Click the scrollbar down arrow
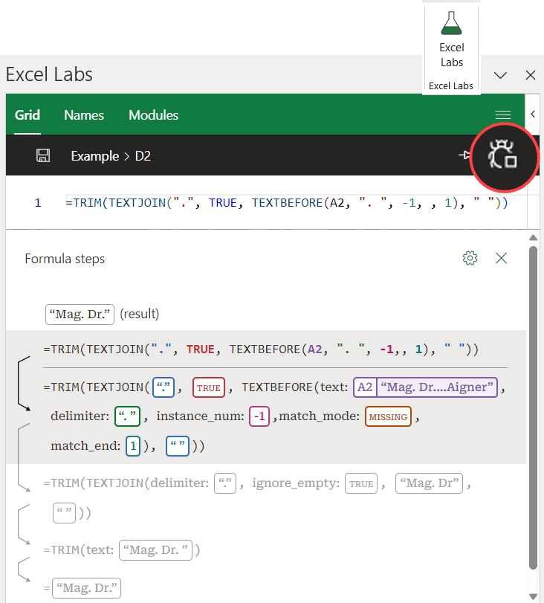 pos(533,596)
